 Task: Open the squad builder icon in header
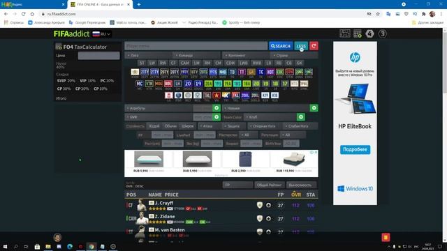[x=345, y=33]
